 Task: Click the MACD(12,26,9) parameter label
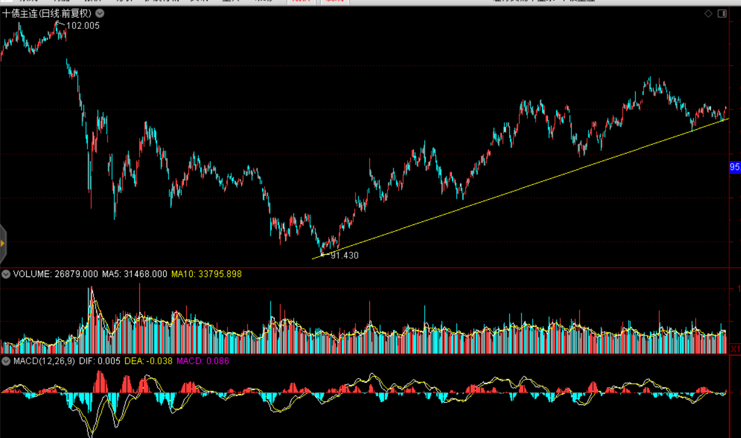[44, 361]
